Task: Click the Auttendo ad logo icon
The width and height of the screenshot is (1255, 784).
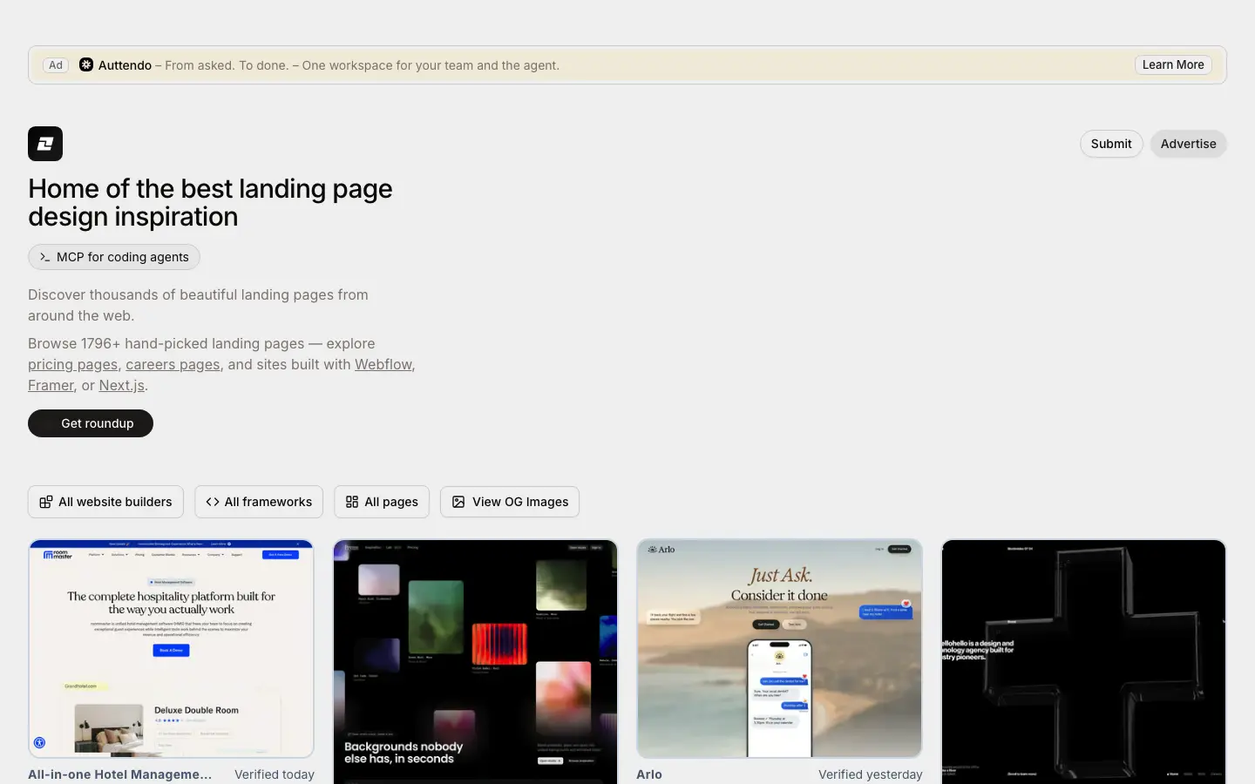Action: click(x=86, y=64)
